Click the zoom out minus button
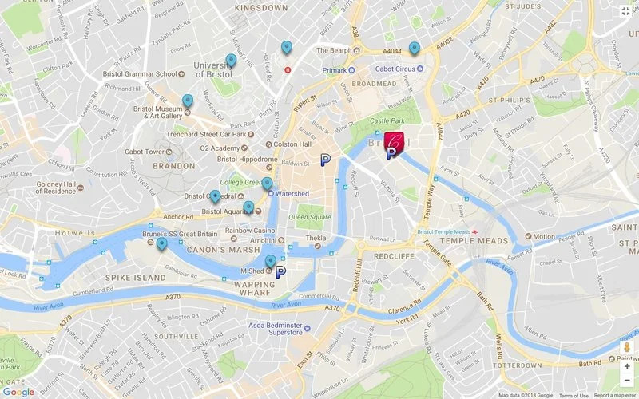Viewport: 639px width, 399px height. point(627,381)
